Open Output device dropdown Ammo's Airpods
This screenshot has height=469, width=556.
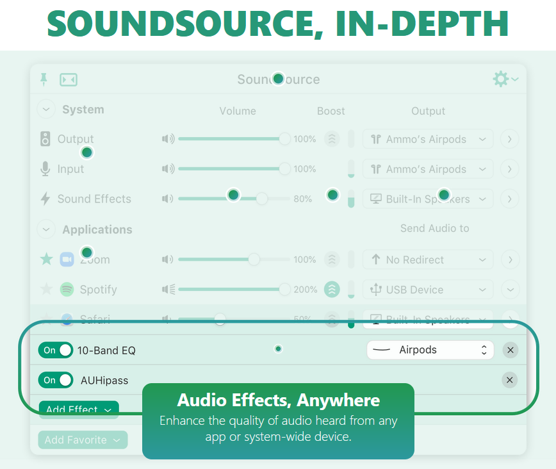click(x=428, y=139)
